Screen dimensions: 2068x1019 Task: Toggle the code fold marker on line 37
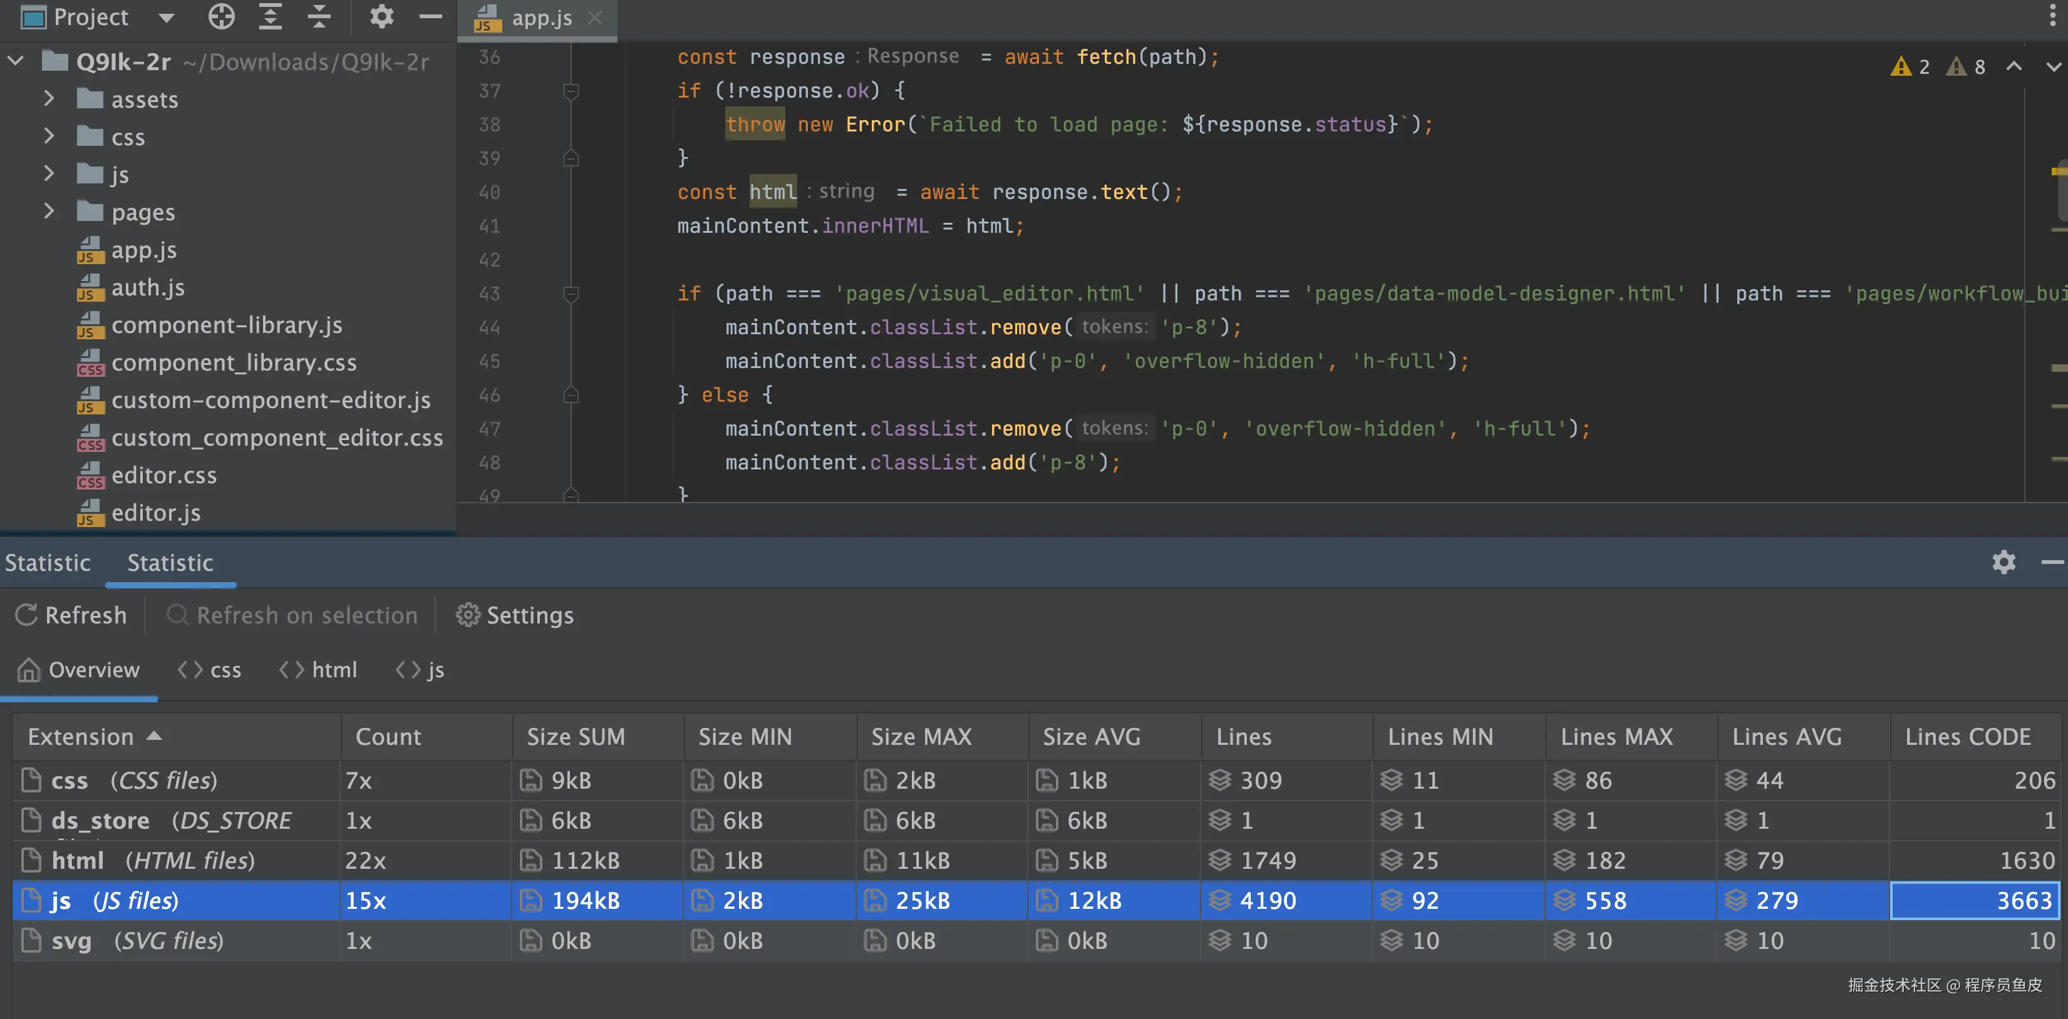pyautogui.click(x=571, y=91)
